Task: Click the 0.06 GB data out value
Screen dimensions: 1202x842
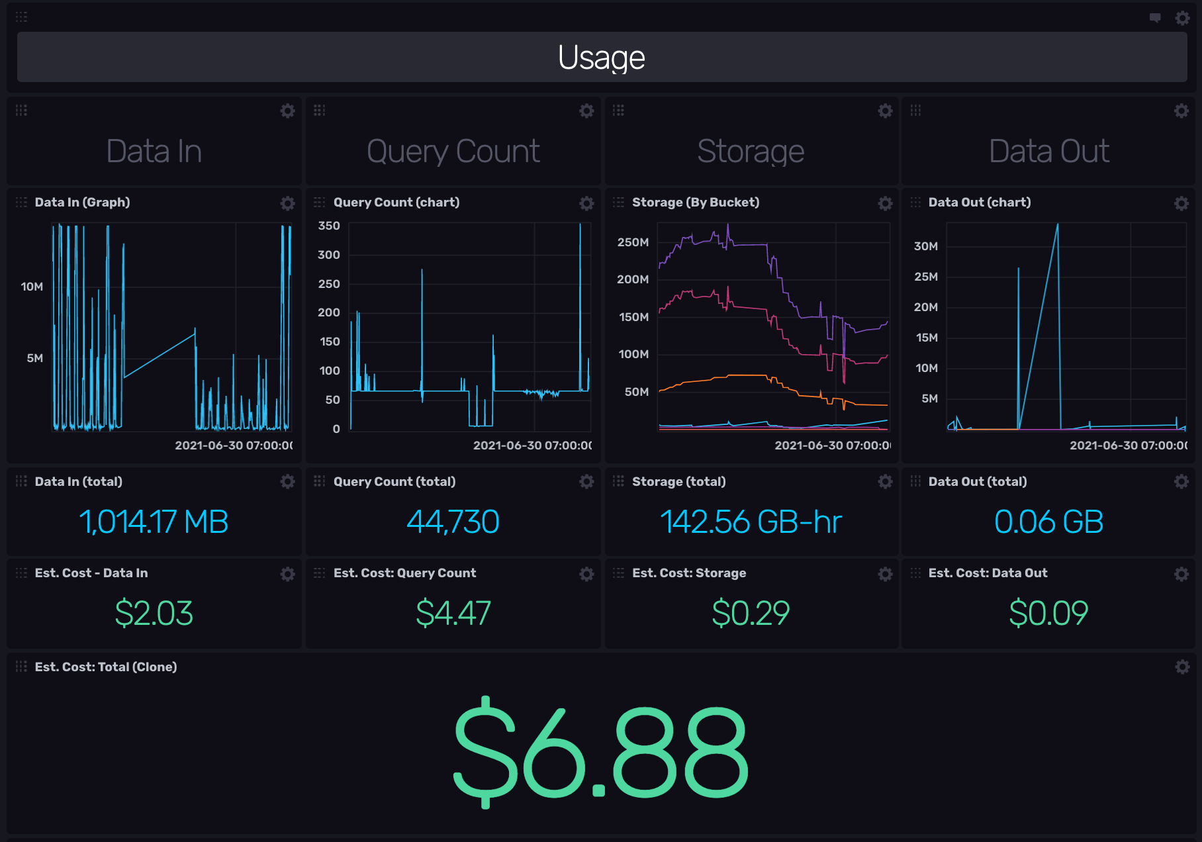Action: tap(1049, 522)
